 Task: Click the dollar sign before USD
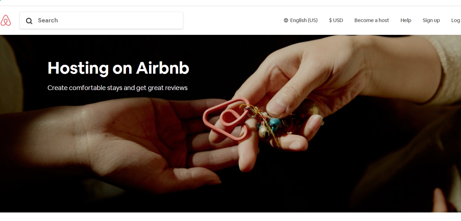[x=330, y=20]
